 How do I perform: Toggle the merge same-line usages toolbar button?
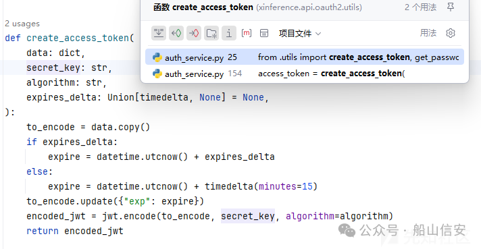(x=159, y=33)
